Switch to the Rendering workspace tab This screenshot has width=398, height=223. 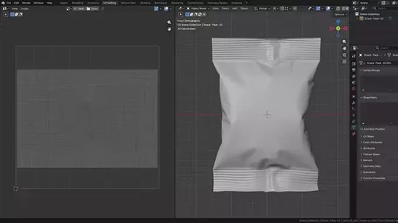pyautogui.click(x=177, y=3)
